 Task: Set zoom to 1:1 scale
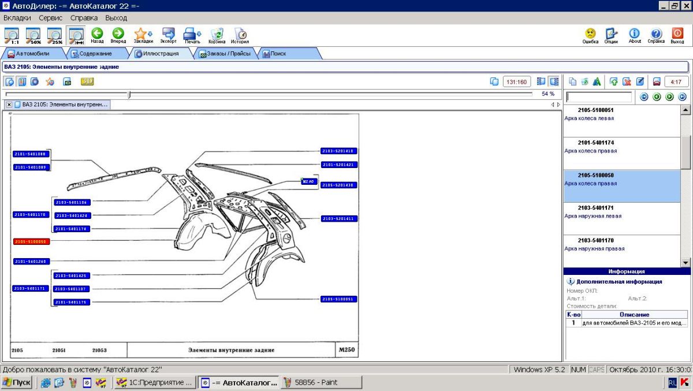[12, 36]
